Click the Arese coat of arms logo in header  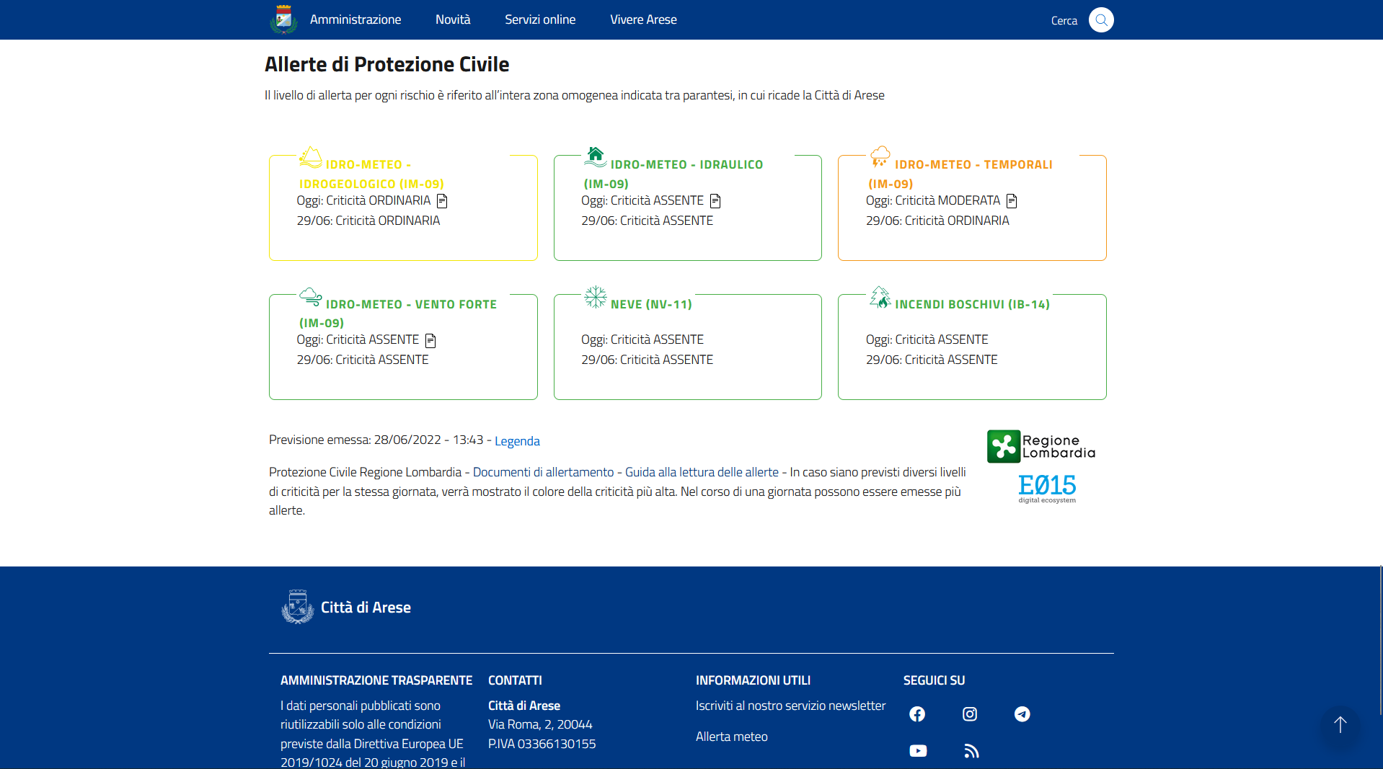click(283, 19)
